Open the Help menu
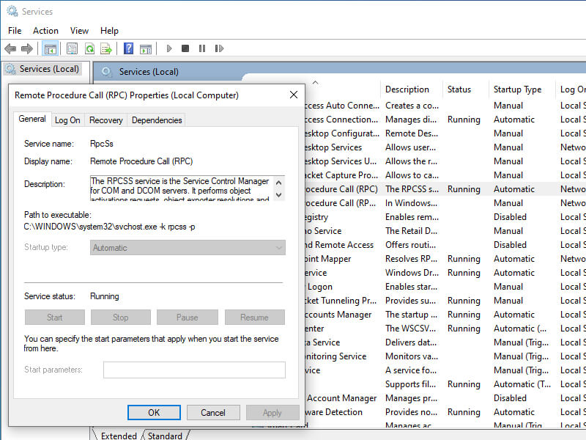Image resolution: width=586 pixels, height=440 pixels. [x=109, y=31]
